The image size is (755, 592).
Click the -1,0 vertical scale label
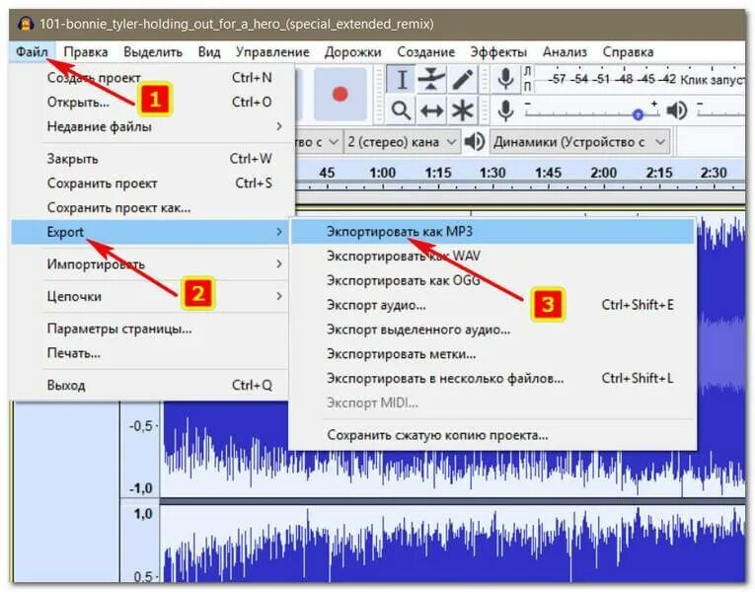140,488
